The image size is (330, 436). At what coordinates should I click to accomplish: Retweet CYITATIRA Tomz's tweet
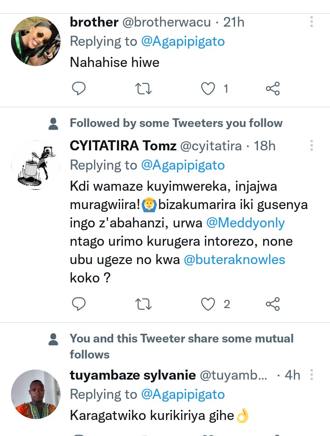click(x=144, y=304)
